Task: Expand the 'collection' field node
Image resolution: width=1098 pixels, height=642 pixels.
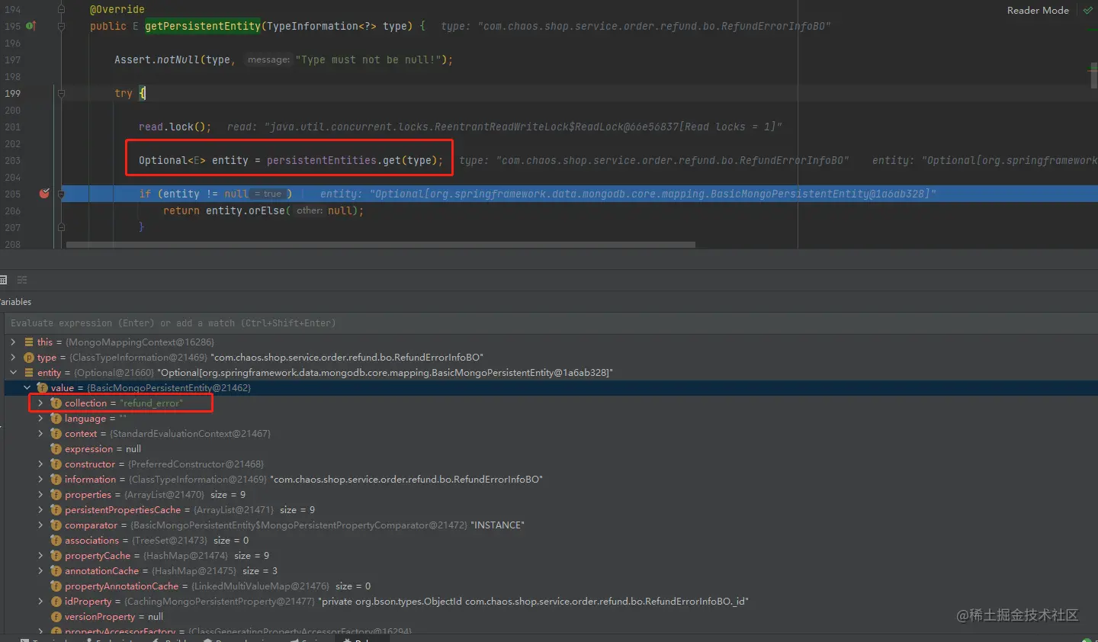Action: (40, 403)
